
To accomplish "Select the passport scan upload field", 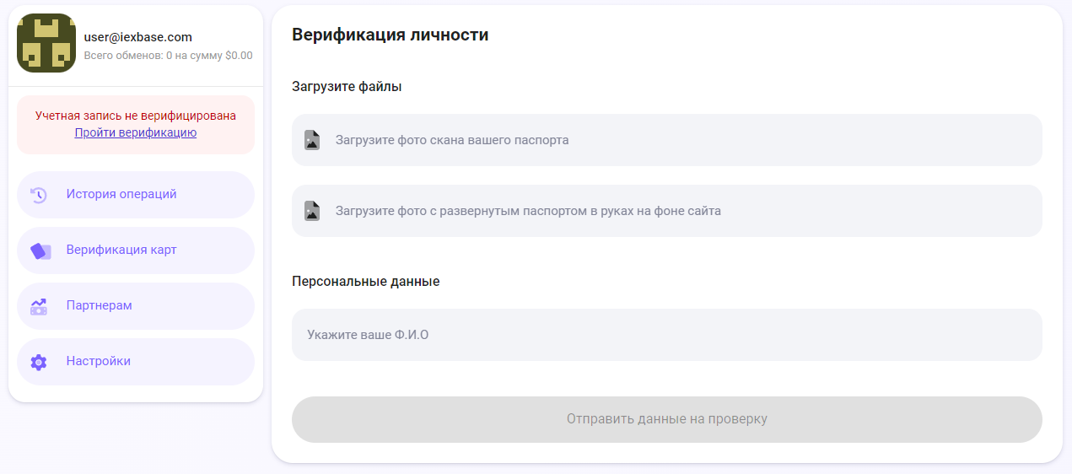I will tap(666, 140).
